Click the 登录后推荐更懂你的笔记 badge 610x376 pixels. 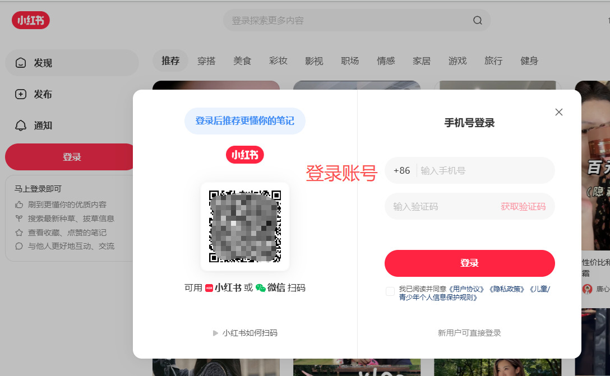tap(244, 121)
